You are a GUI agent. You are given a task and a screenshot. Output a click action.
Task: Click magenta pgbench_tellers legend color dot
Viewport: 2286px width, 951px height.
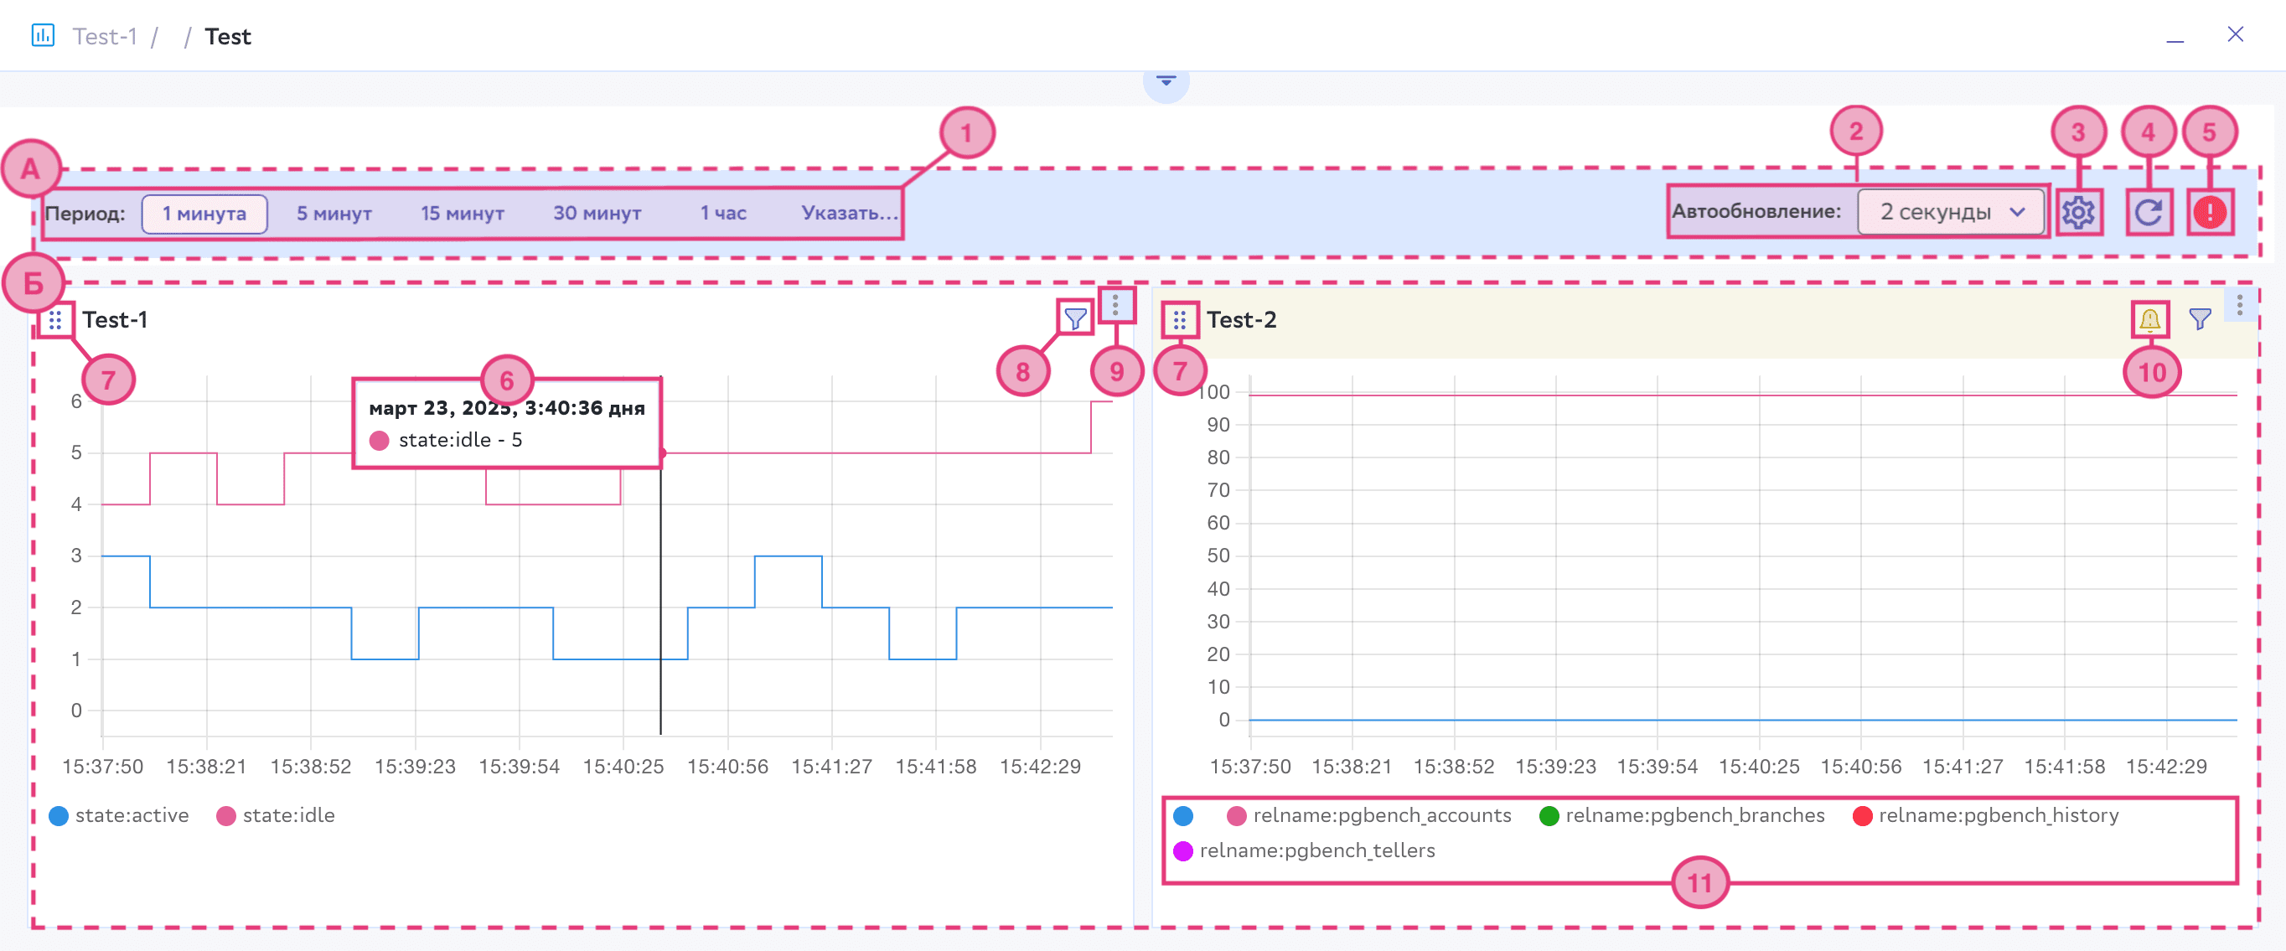click(1183, 850)
